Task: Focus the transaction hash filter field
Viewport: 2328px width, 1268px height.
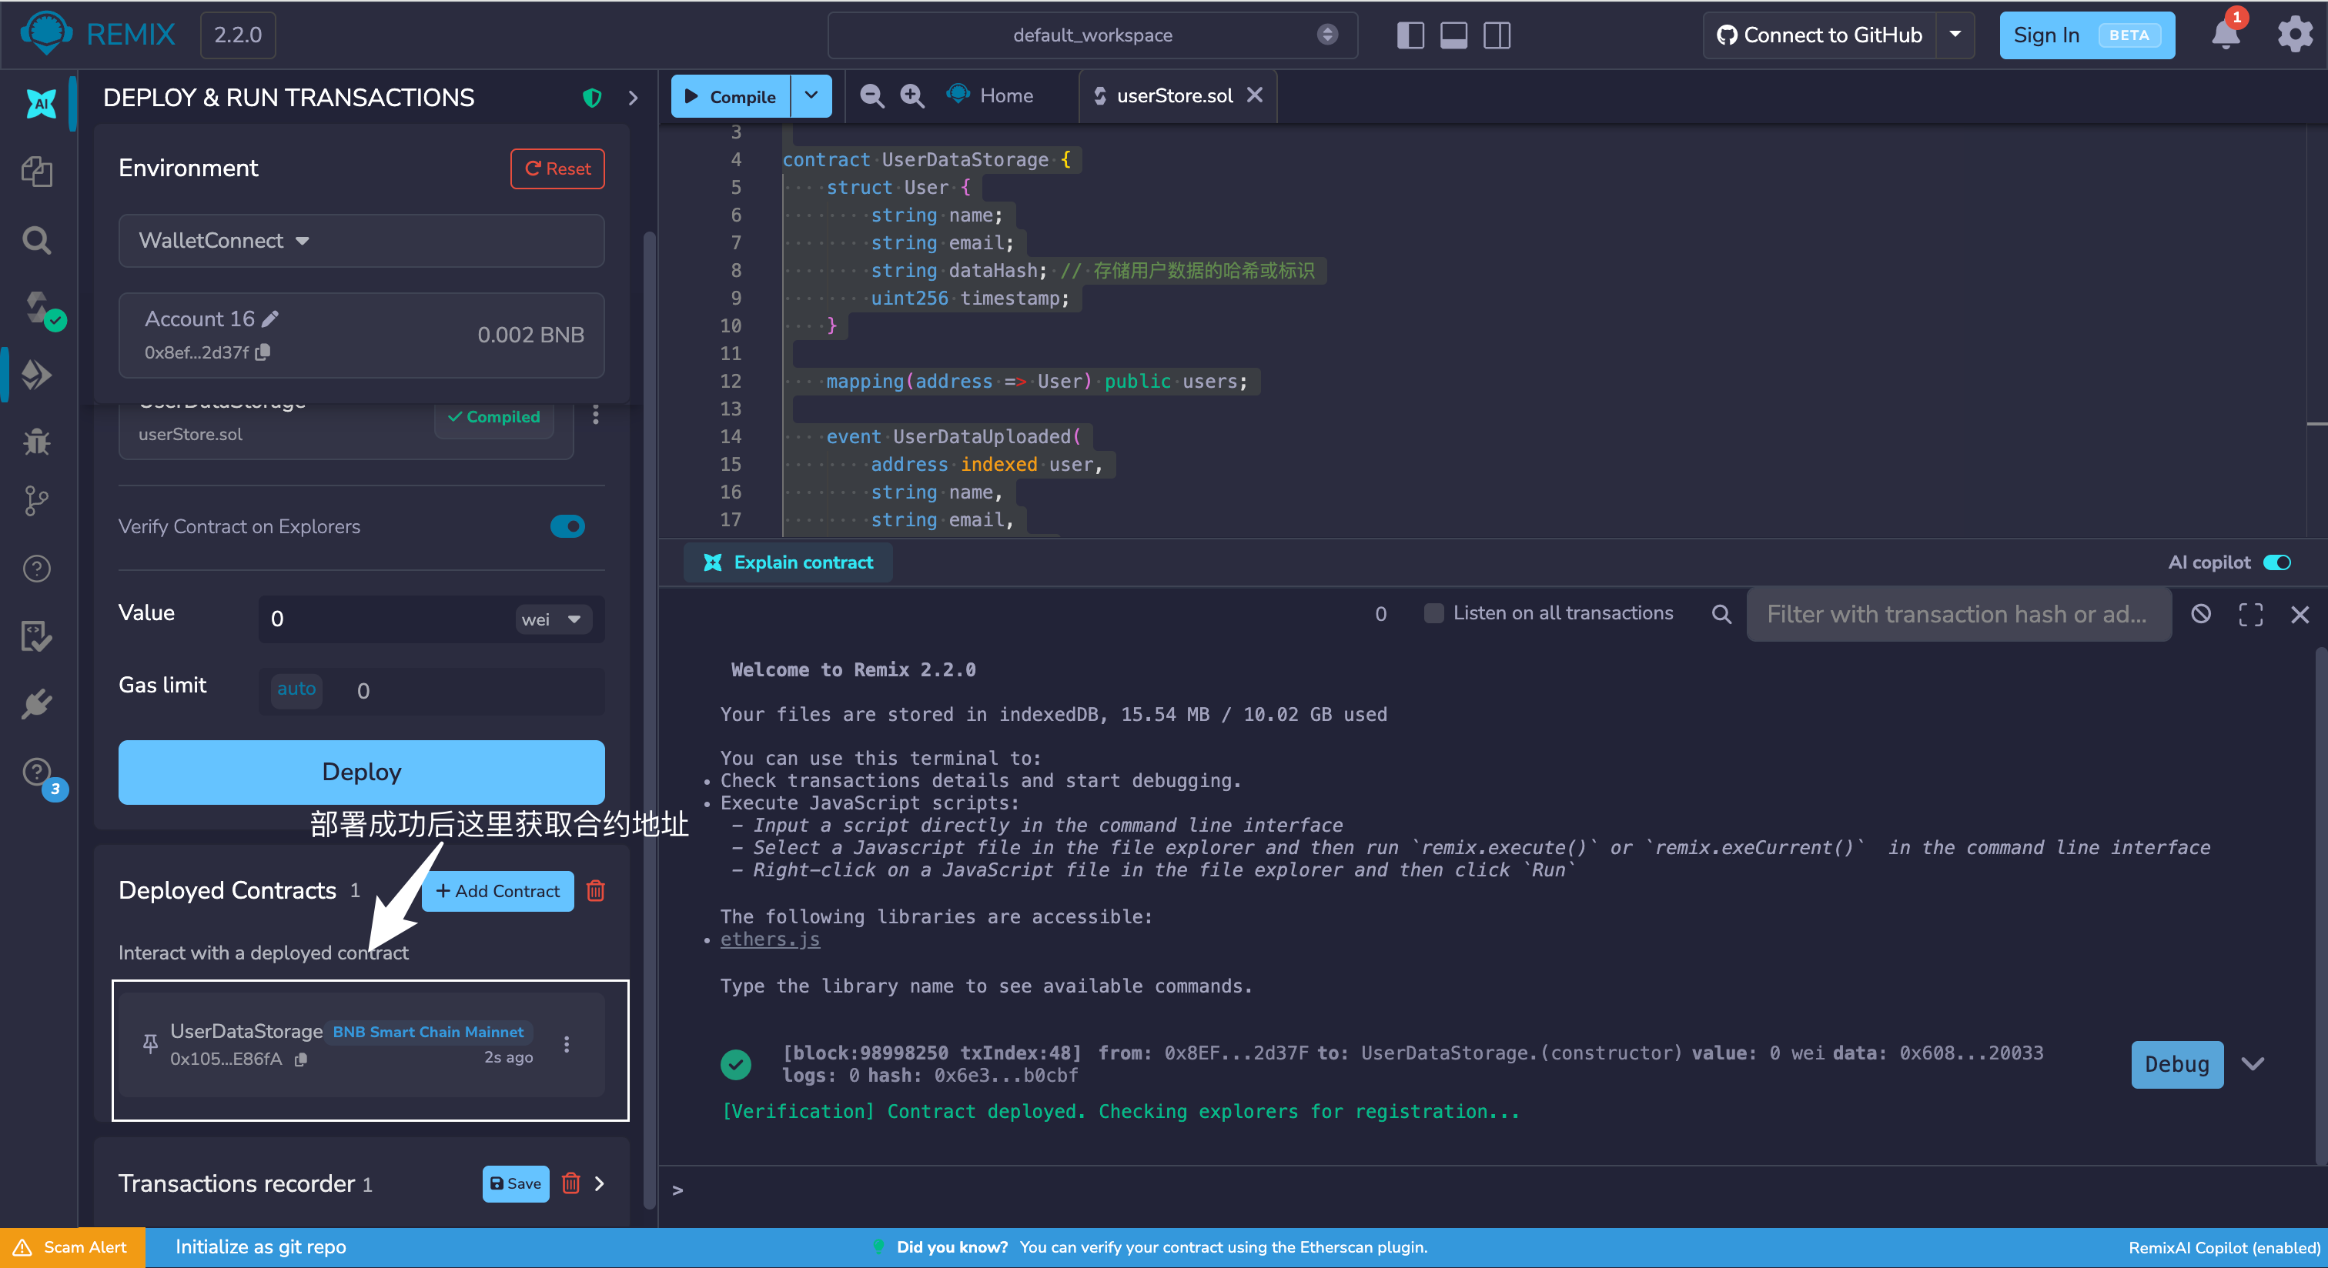Action: (1958, 614)
